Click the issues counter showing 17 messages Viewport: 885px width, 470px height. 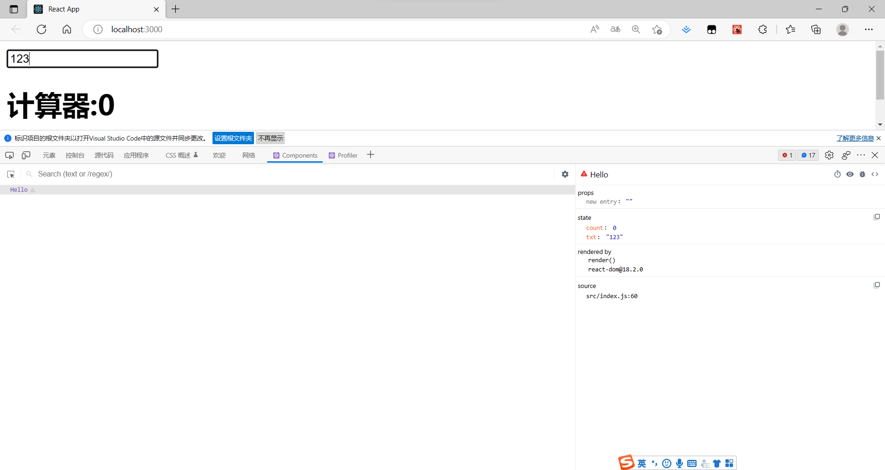pos(808,155)
